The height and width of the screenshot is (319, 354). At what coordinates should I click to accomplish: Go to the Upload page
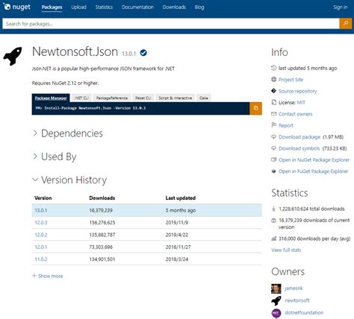pyautogui.click(x=78, y=7)
